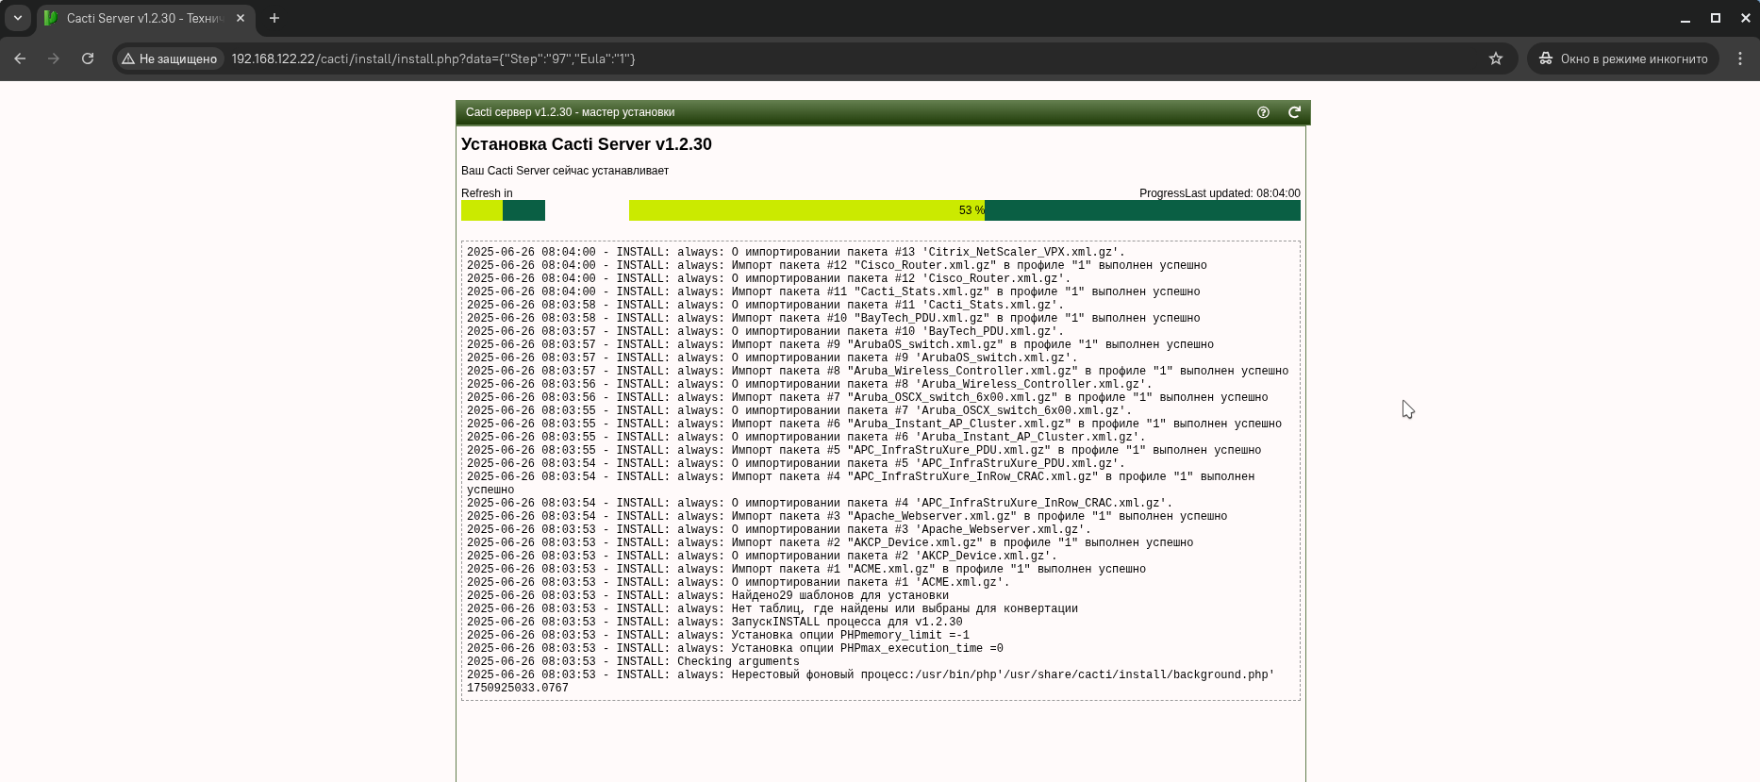Viewport: 1760px width, 782px height.
Task: Bookmark this page with the star icon
Action: (x=1496, y=58)
